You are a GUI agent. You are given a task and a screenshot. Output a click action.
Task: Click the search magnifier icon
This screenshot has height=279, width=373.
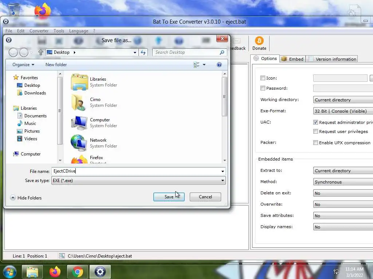(x=222, y=52)
